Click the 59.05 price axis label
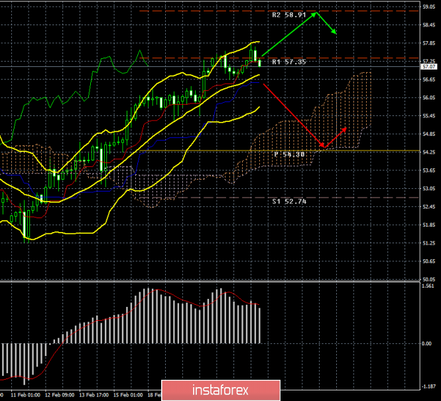441x401 pixels. 428,7
